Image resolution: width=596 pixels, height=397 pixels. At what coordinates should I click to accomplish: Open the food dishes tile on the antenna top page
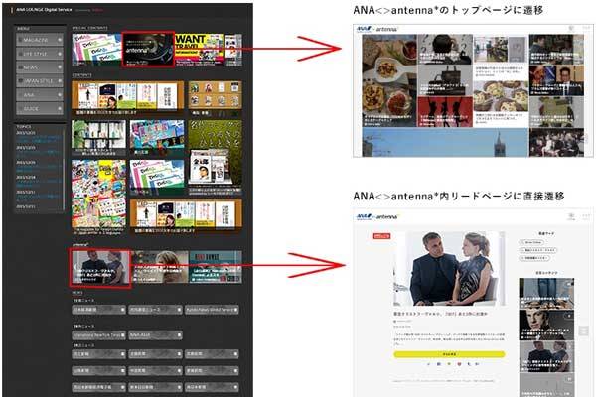389,80
